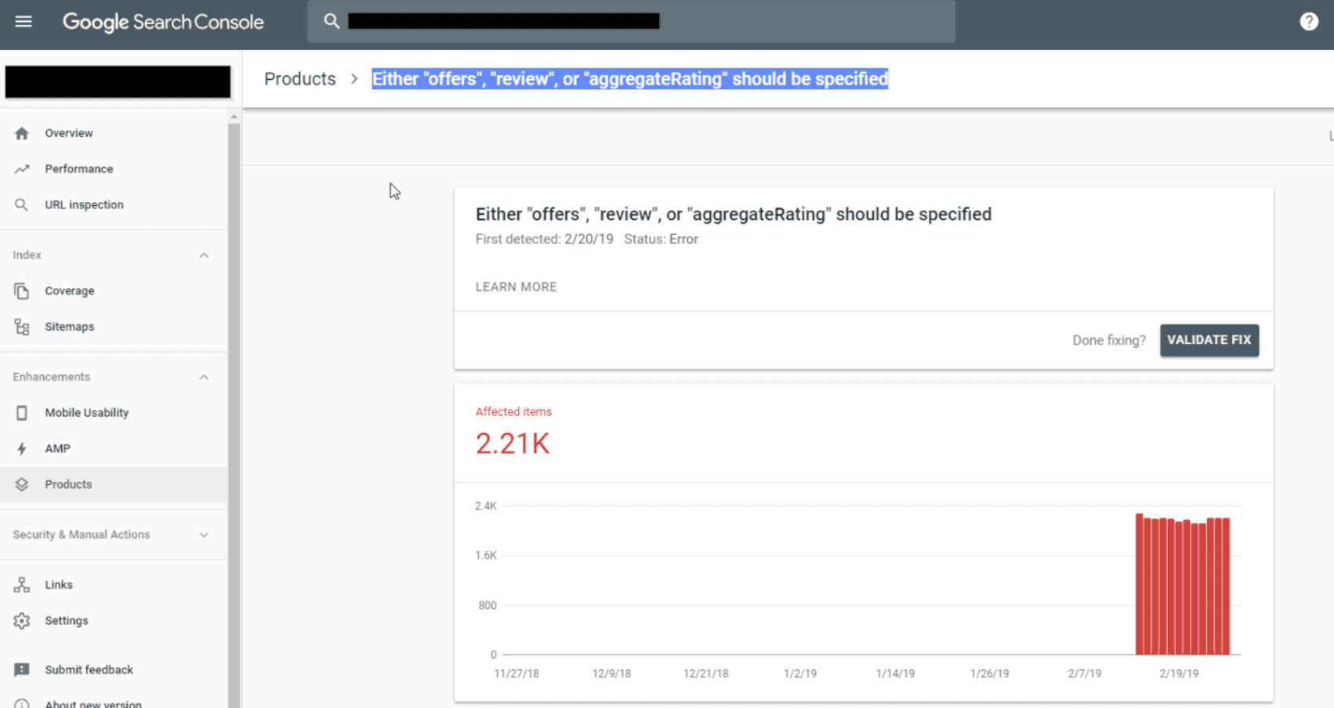
Task: Click the VALIDATE FIX button
Action: tap(1209, 340)
